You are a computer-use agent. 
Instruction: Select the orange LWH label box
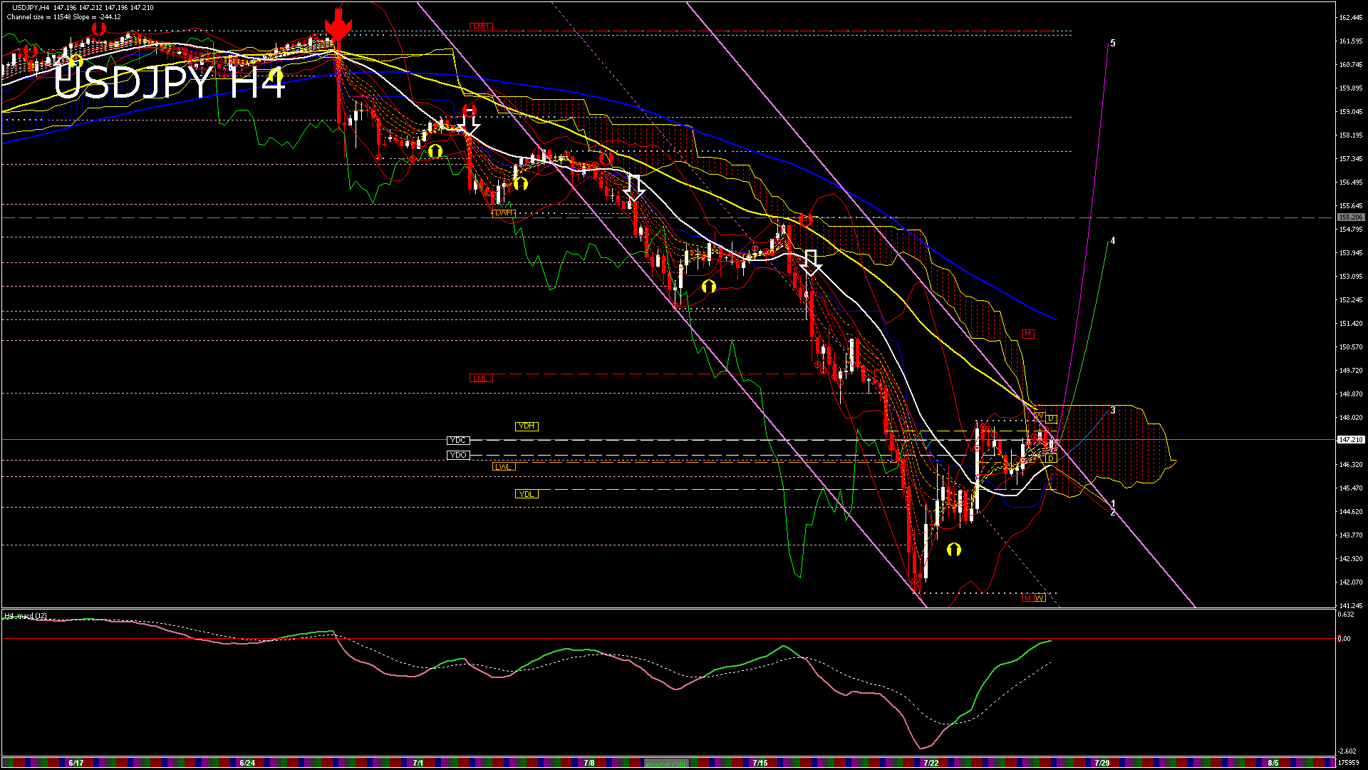click(504, 213)
